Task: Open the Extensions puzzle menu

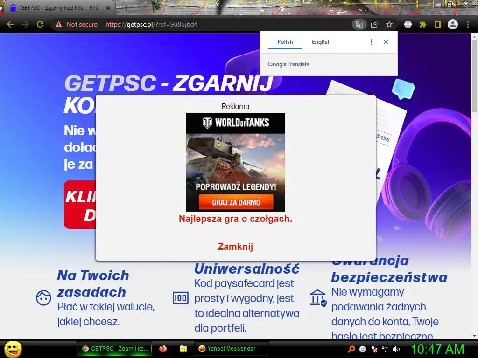Action: coord(423,24)
